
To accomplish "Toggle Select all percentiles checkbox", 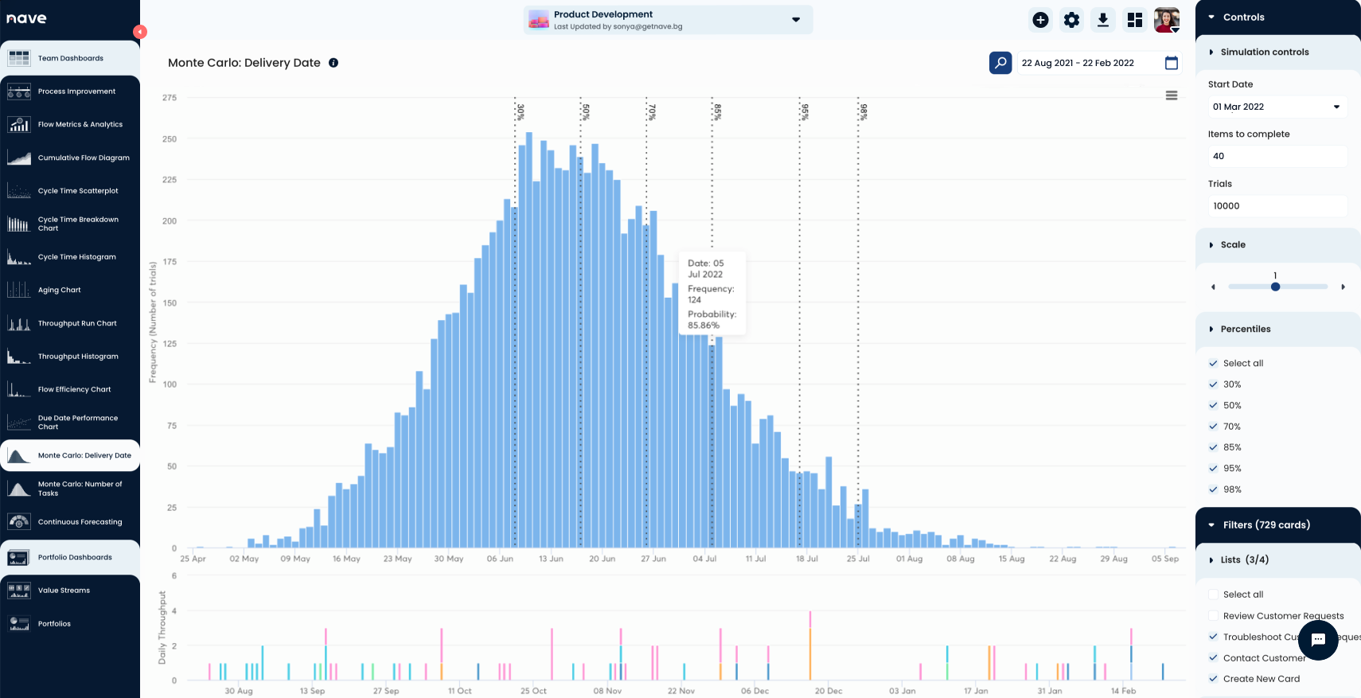I will (1214, 364).
